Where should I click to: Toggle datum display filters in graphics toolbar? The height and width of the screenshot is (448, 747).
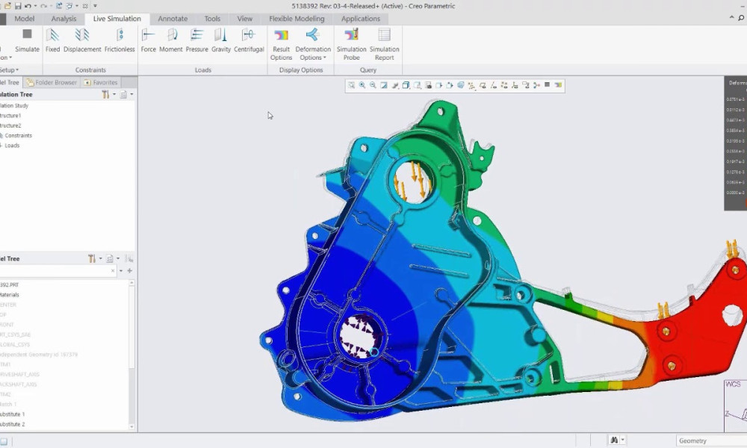471,85
